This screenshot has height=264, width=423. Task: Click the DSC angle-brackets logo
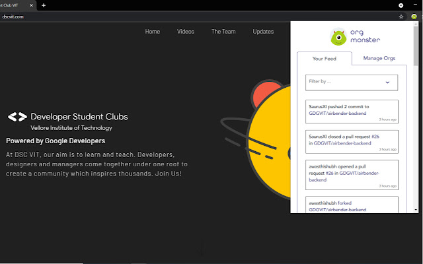(x=17, y=117)
